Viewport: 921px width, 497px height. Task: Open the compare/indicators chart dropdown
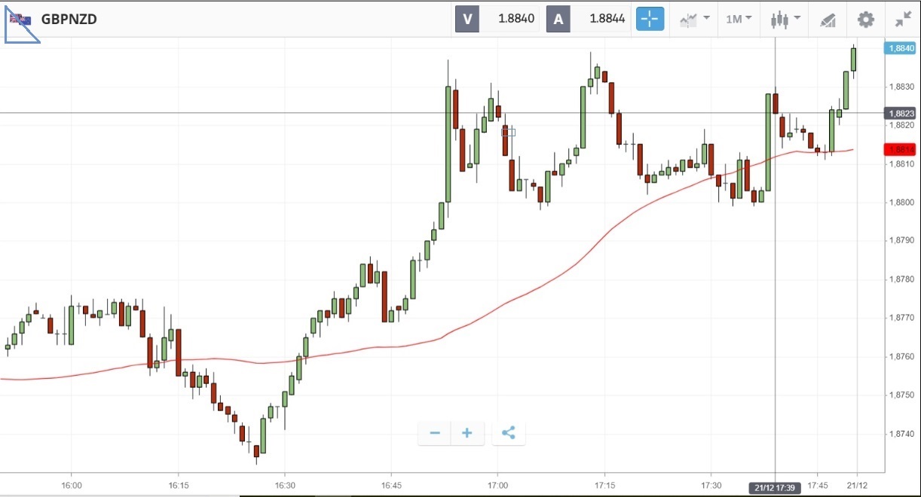695,19
